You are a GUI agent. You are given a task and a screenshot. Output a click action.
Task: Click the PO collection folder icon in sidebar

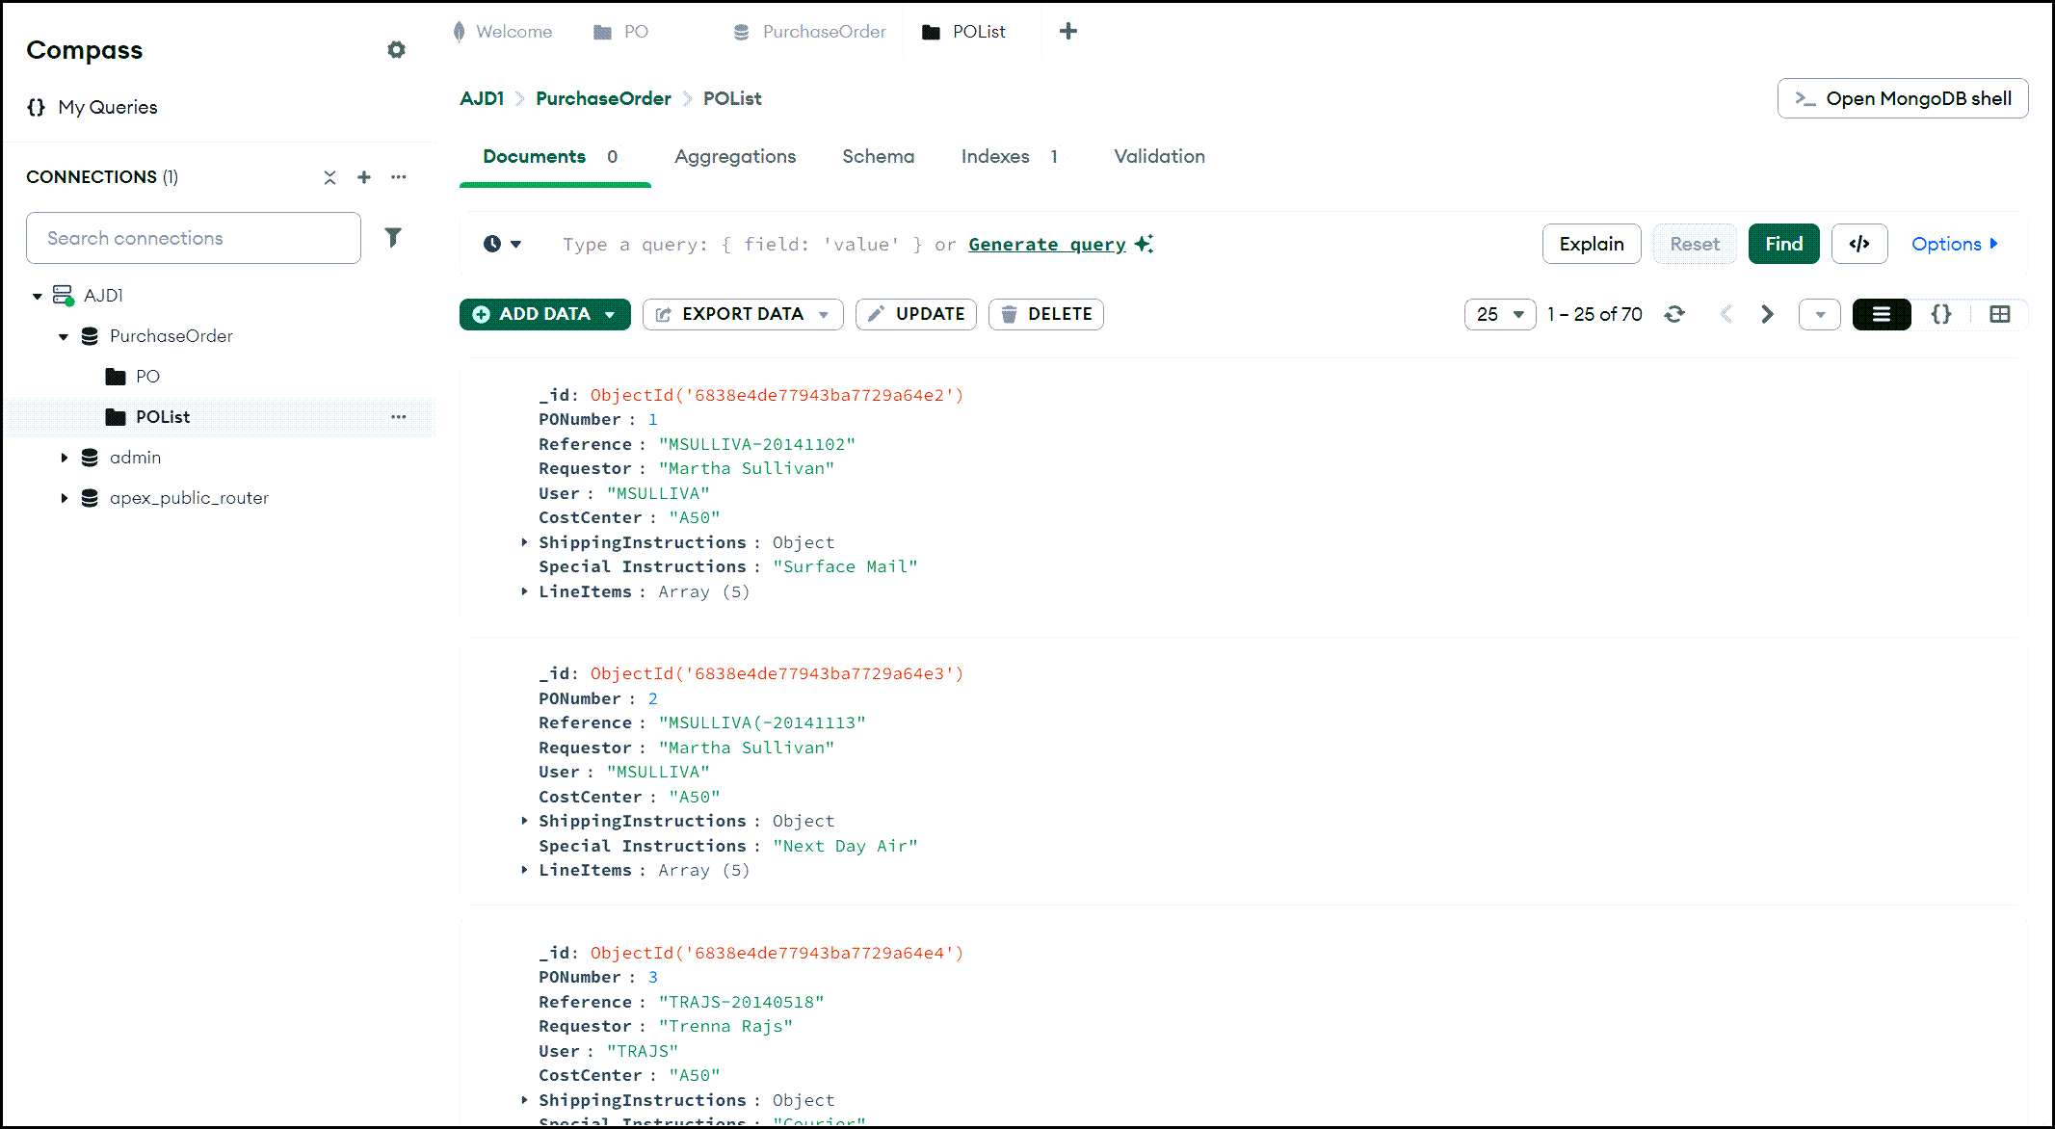point(116,377)
